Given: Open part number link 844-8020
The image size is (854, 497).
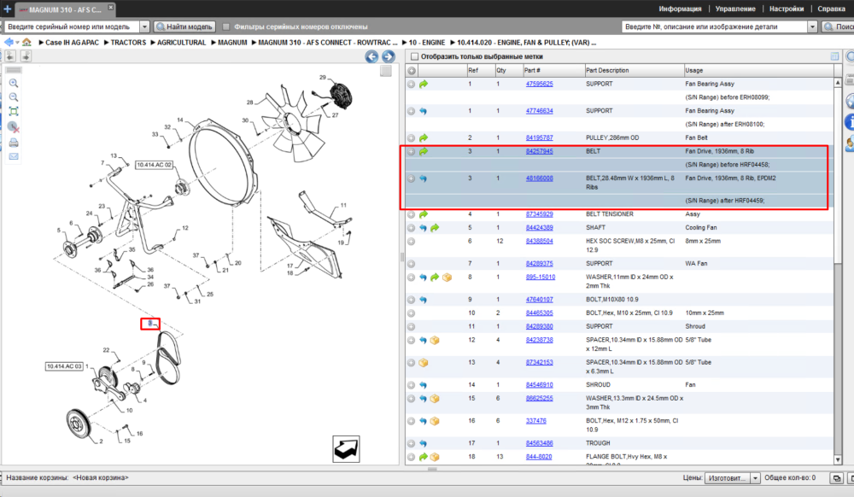Looking at the screenshot, I should (539, 457).
